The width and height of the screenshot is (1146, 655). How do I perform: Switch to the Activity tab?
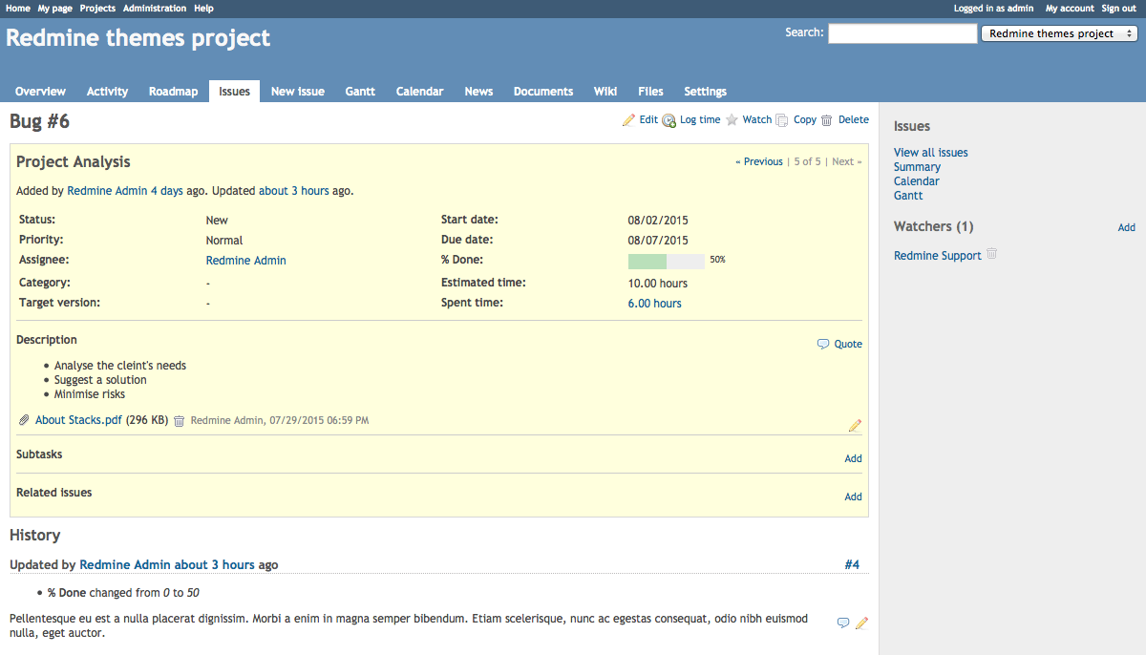(x=107, y=92)
